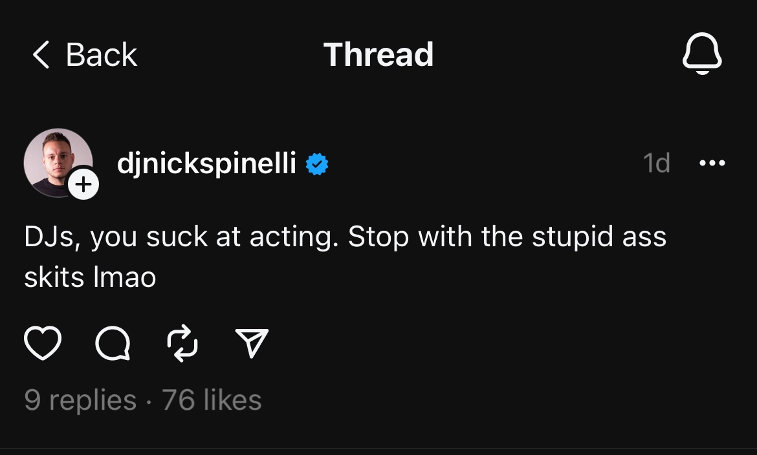Open djnickspinelli's profile picture
This screenshot has height=455, width=757.
[x=55, y=160]
